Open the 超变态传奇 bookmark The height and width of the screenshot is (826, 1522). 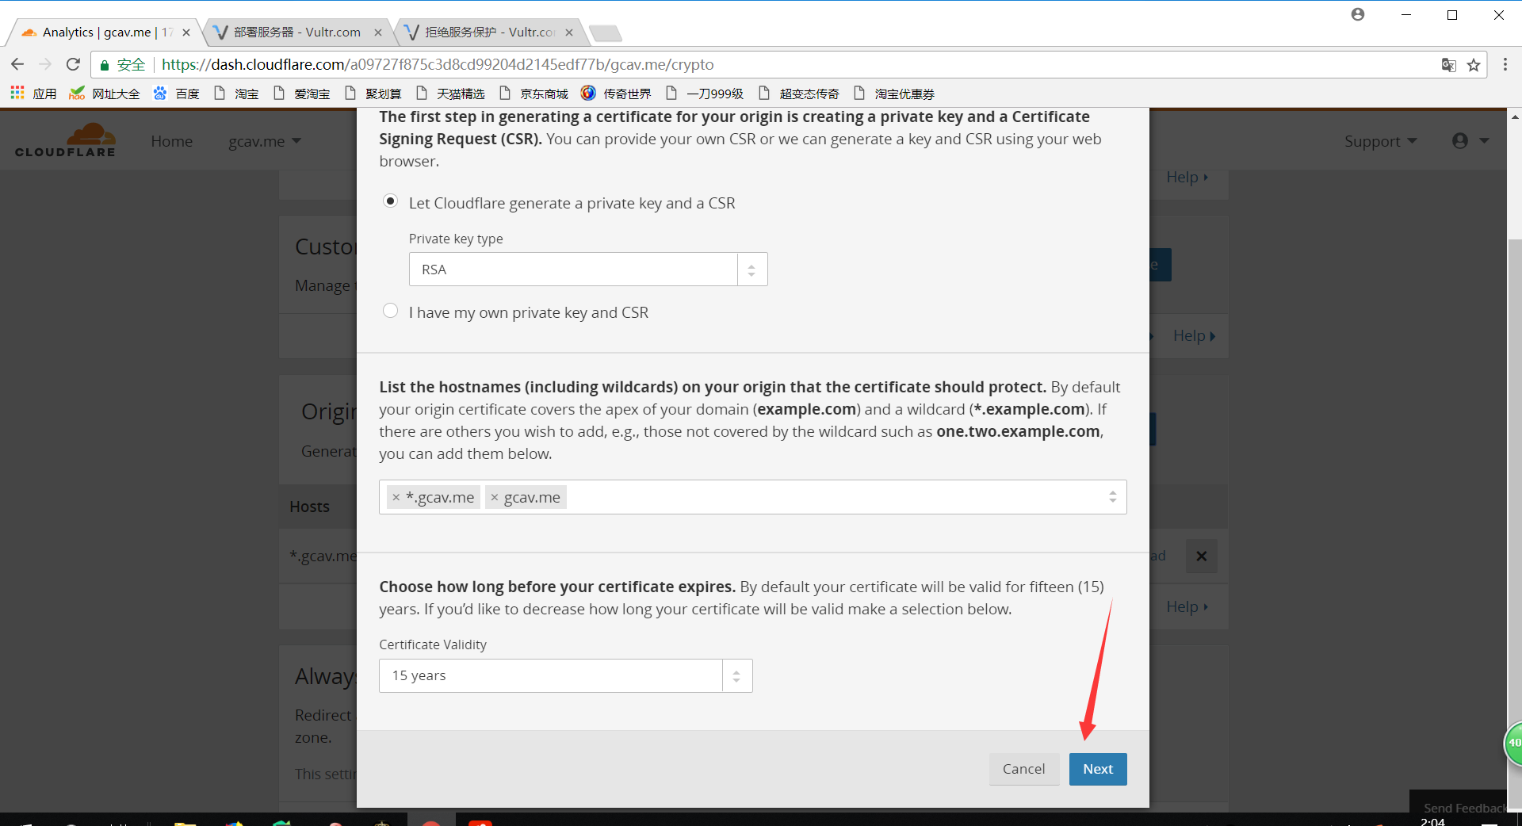point(799,94)
